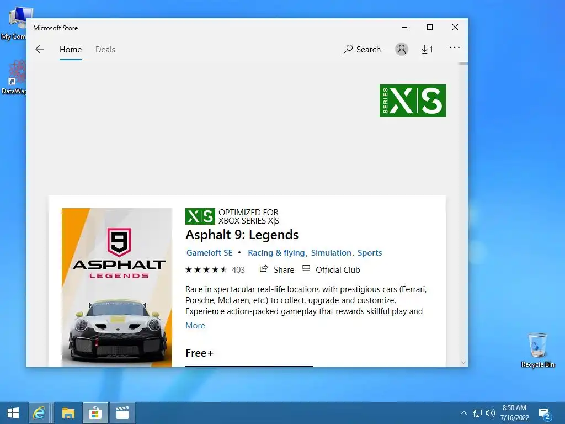Open the Movies clapperboard taskbar app
The image size is (565, 424).
click(122, 413)
